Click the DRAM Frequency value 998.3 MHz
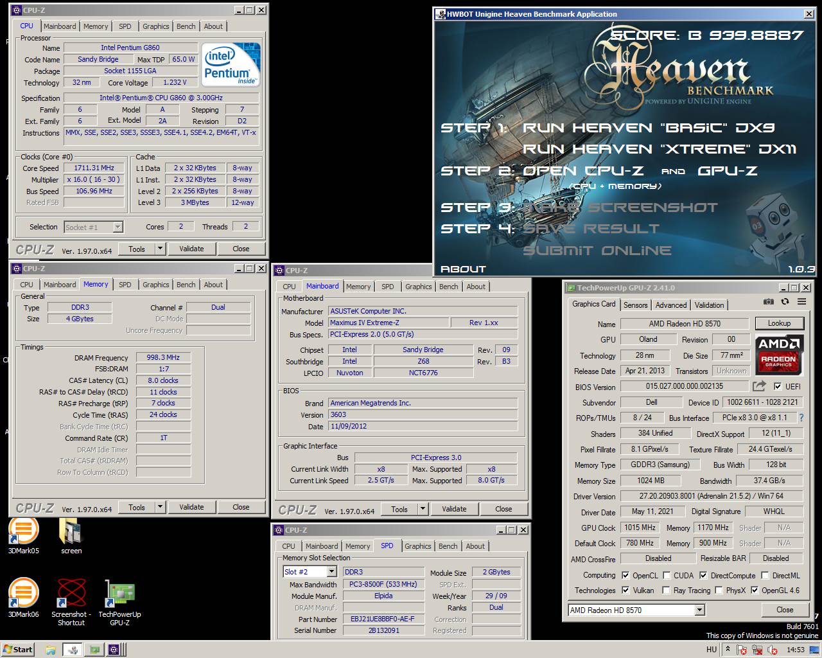822x658 pixels. [164, 358]
